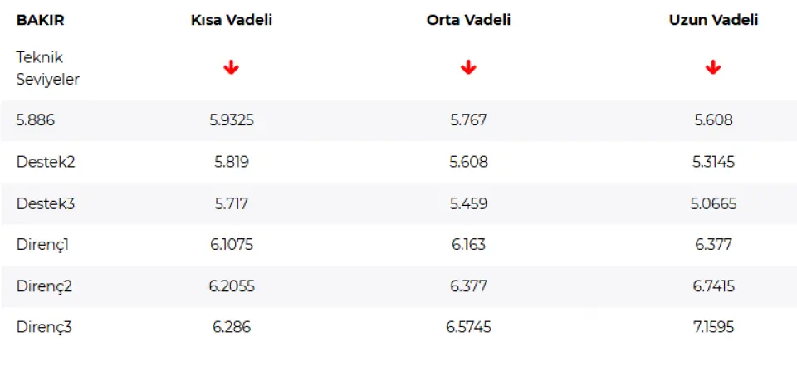797x371 pixels.
Task: Click the red down arrow under Kısa Vadeli
Action: (x=231, y=68)
